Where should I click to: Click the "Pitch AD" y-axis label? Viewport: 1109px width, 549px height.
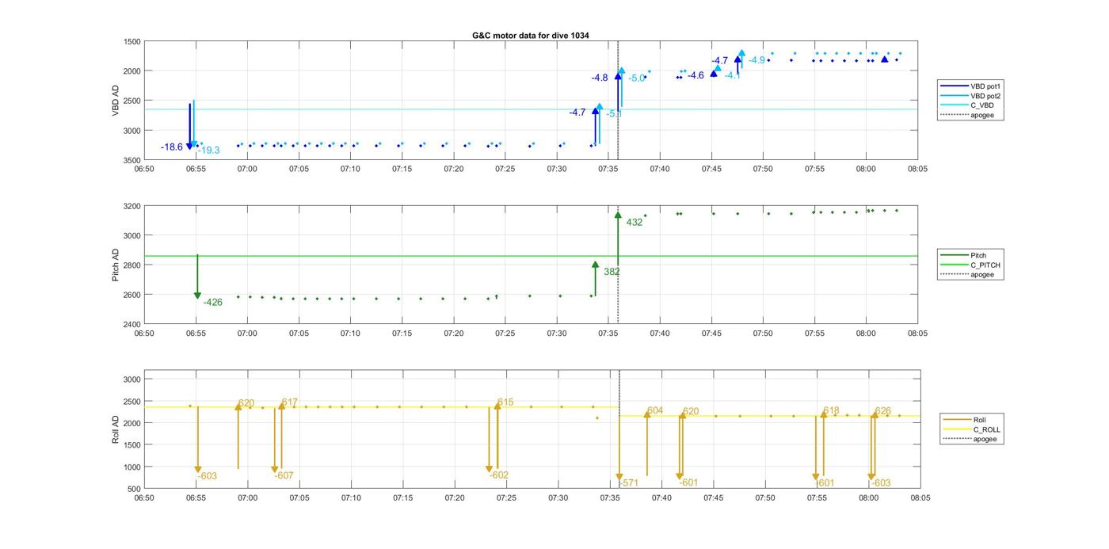[116, 265]
